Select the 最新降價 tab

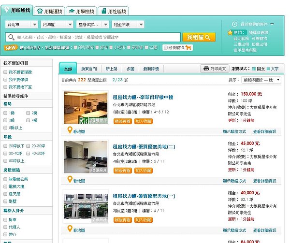(x=151, y=69)
